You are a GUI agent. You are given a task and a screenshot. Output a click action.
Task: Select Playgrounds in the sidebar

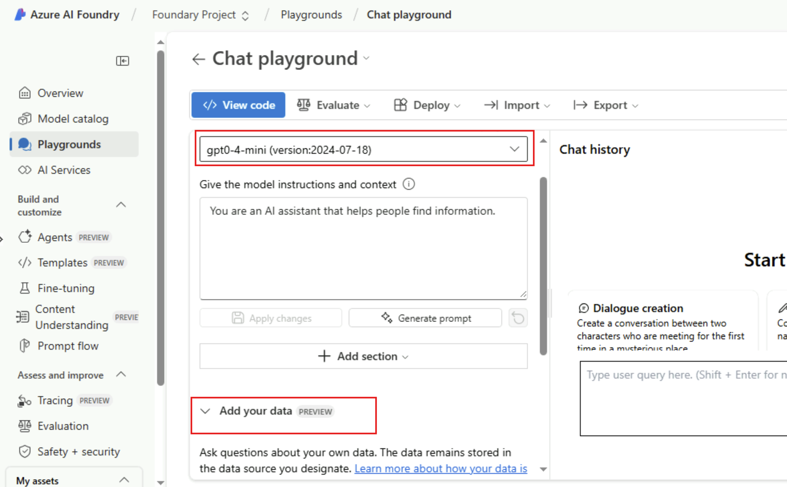point(74,144)
